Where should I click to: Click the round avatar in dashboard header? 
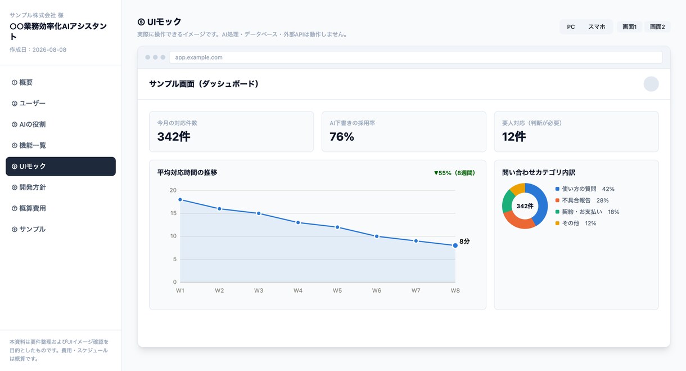[651, 84]
